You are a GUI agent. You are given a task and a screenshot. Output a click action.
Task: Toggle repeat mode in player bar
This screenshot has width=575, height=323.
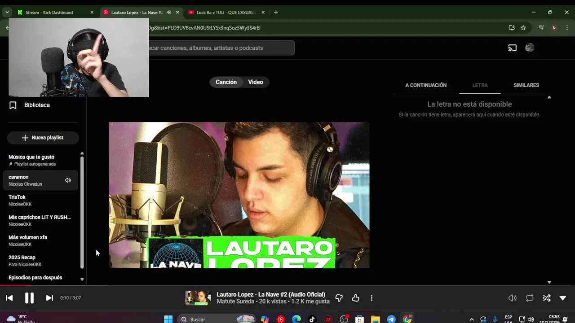pyautogui.click(x=530, y=298)
